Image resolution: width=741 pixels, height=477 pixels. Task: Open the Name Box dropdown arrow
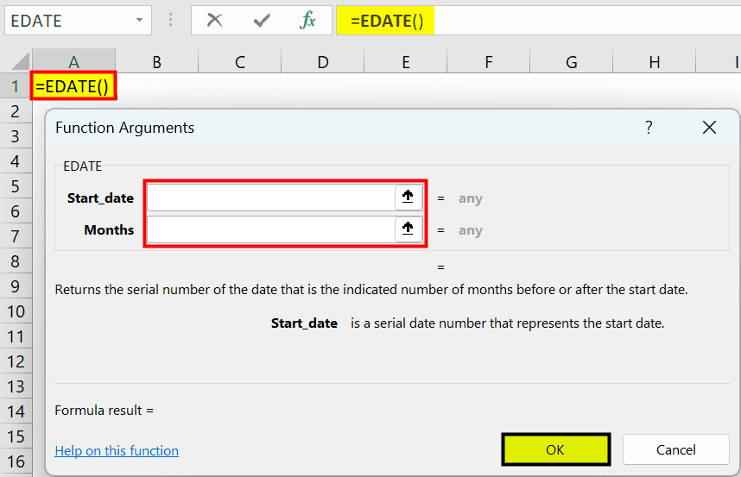coord(139,21)
